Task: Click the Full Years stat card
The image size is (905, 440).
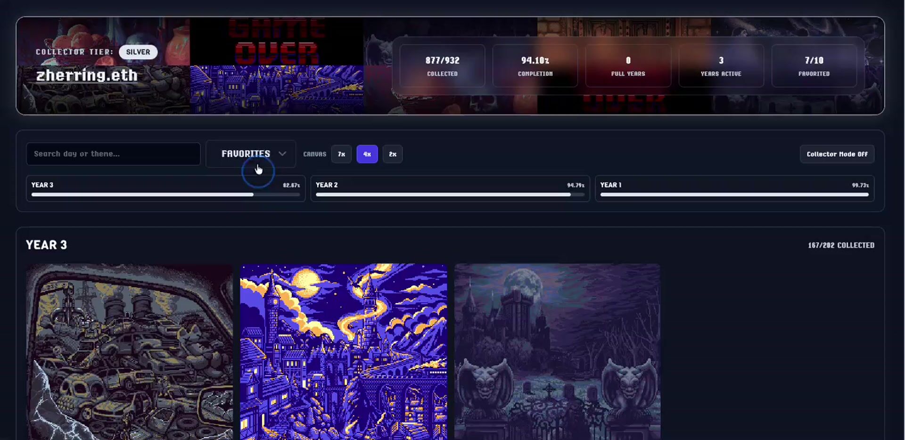Action: 628,66
